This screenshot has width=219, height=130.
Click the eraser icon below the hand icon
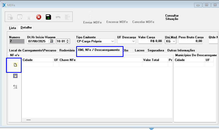(x=15, y=87)
